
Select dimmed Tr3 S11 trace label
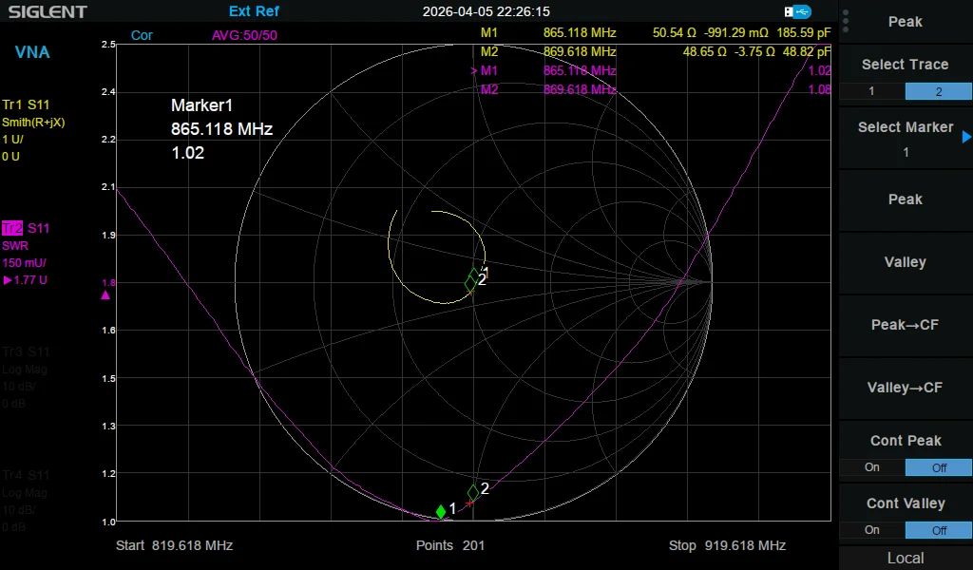[26, 351]
